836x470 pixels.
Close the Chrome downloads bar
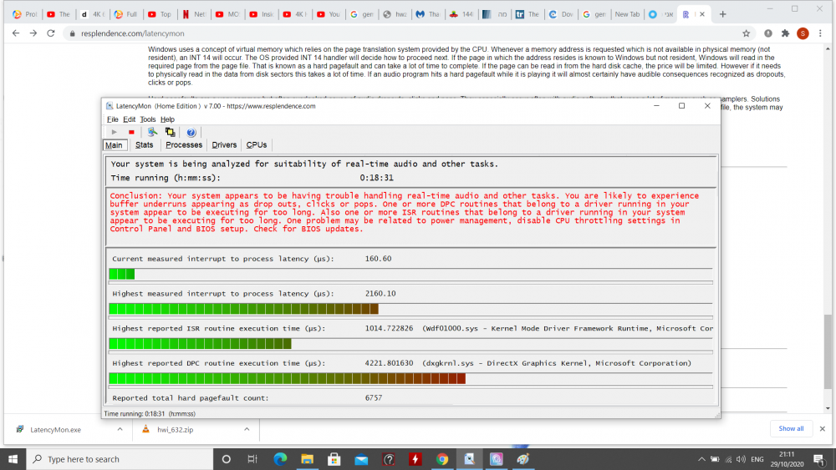pos(822,428)
